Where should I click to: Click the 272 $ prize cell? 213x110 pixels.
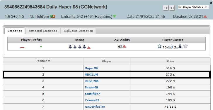pyautogui.click(x=170, y=81)
